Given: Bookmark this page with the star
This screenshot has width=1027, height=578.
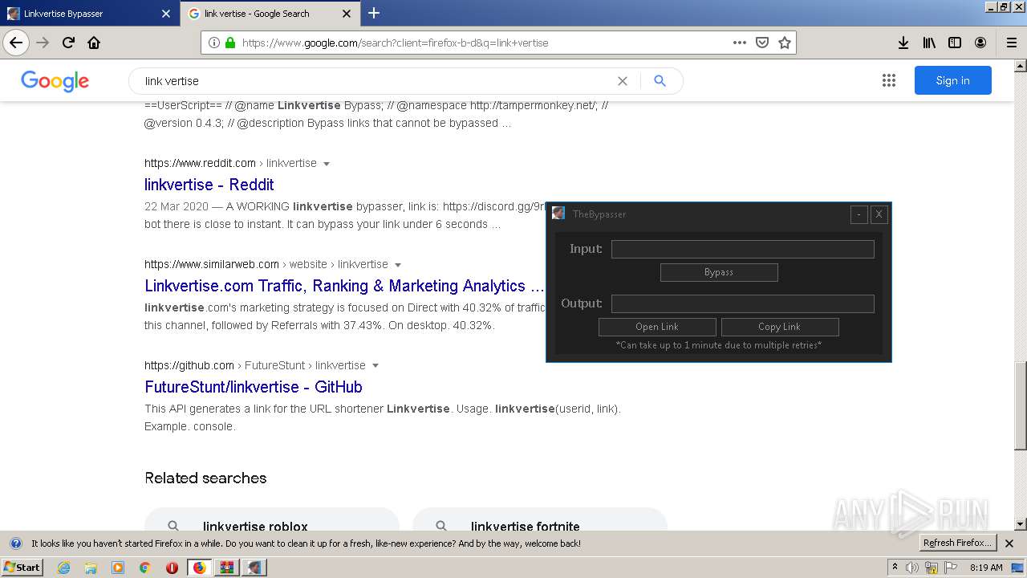Looking at the screenshot, I should tap(785, 43).
